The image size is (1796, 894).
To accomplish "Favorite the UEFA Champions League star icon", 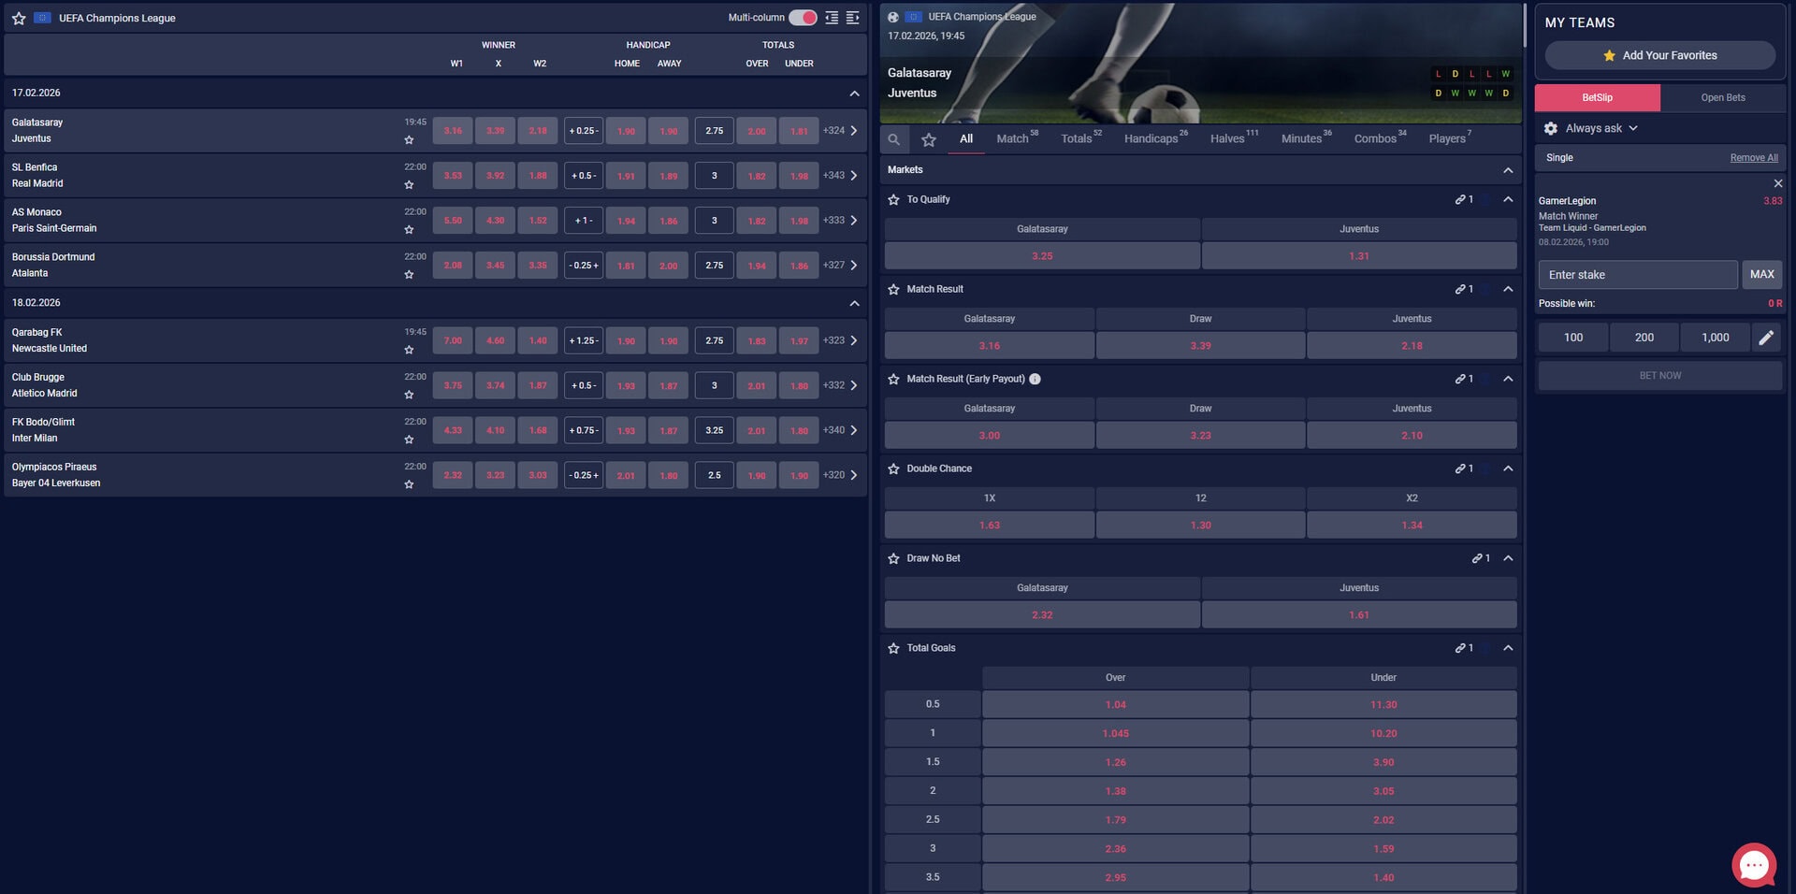I will [19, 18].
